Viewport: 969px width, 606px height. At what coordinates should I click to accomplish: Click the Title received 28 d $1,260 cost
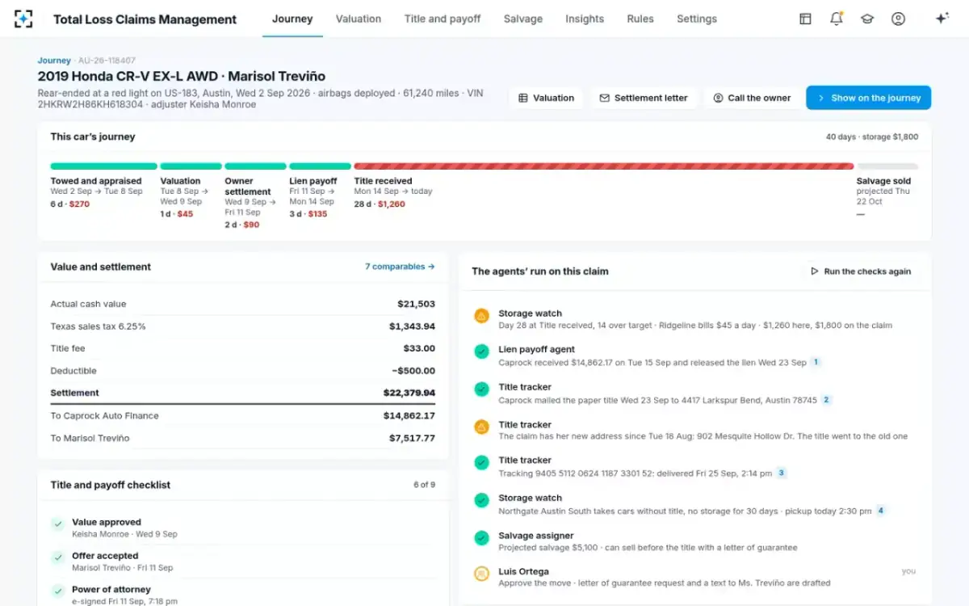[380, 204]
